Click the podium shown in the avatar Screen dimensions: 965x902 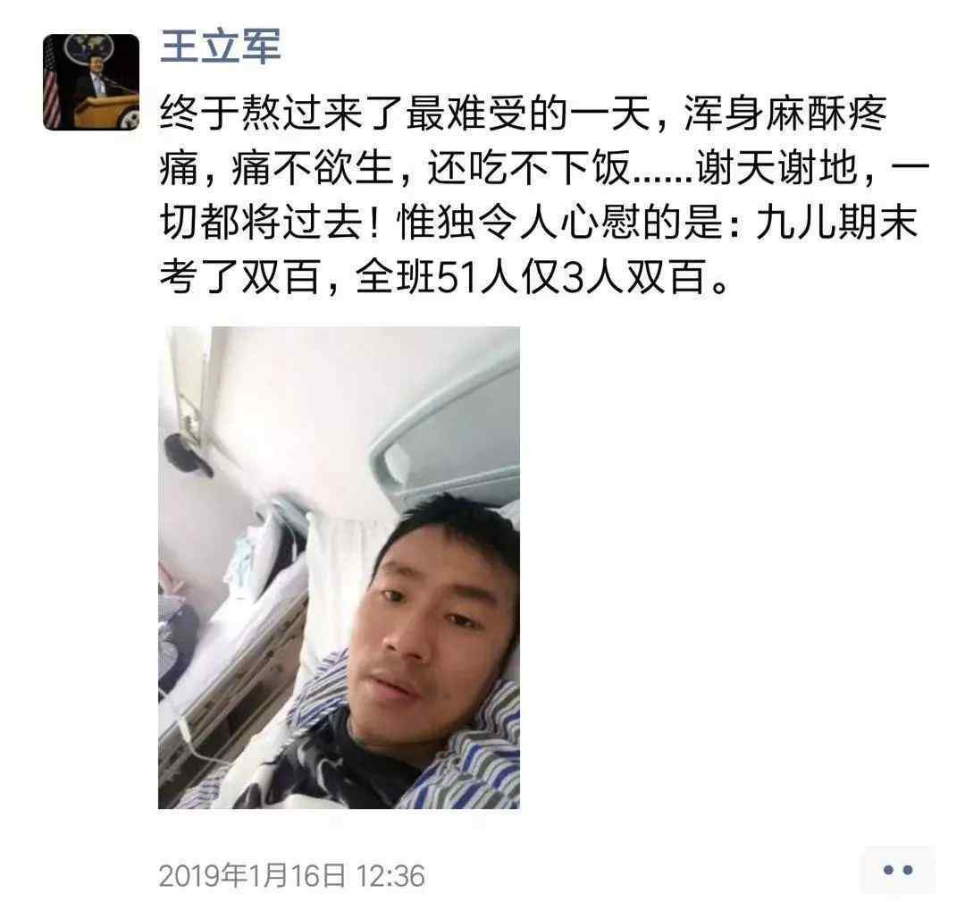click(x=105, y=111)
